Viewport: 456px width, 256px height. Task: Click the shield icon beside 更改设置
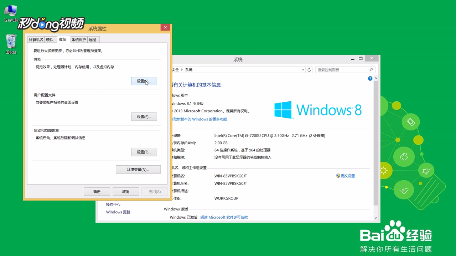tap(338, 176)
